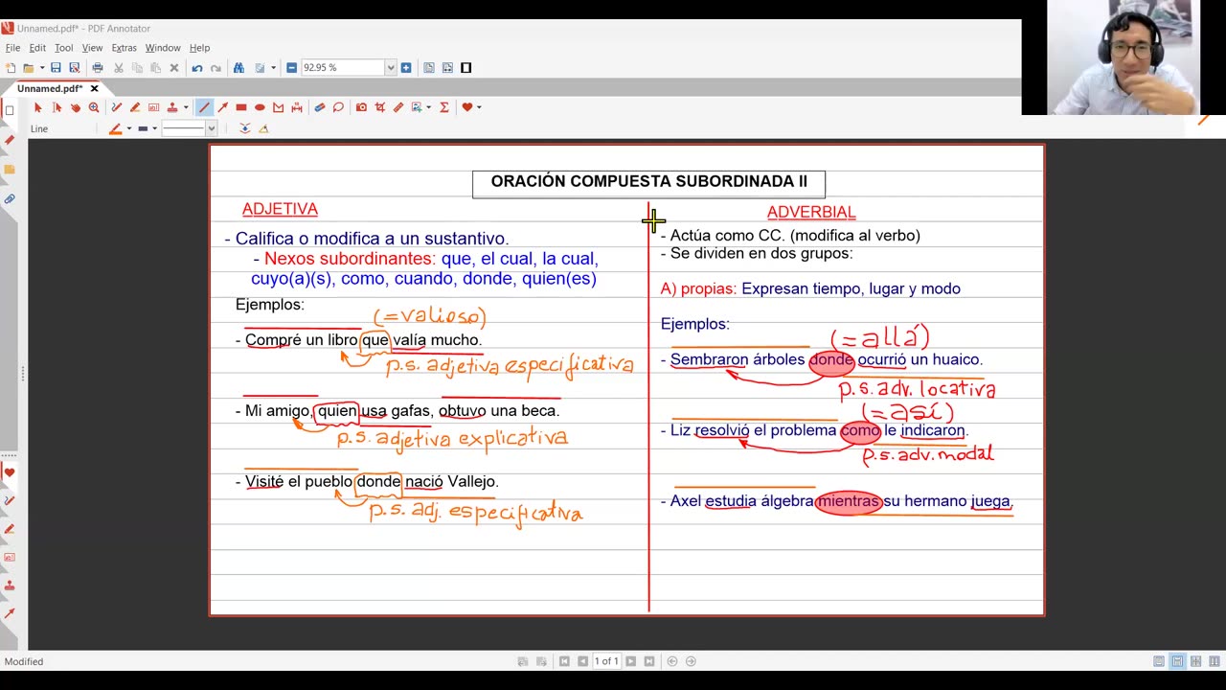1226x690 pixels.
Task: Click the page number field 1 of 1
Action: (606, 661)
